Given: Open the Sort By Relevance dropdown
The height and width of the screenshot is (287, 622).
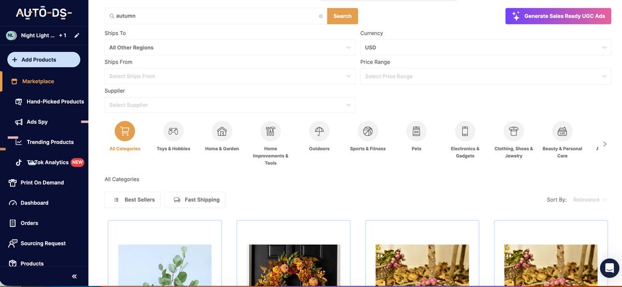Looking at the screenshot, I should (x=590, y=199).
